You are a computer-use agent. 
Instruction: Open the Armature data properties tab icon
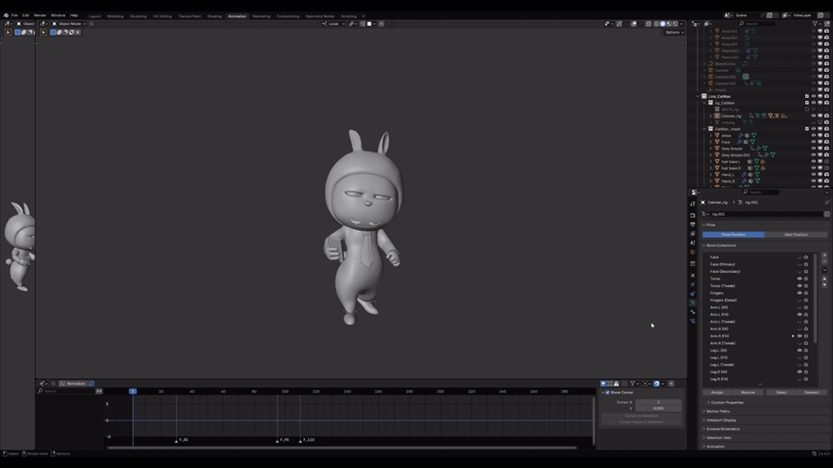pos(692,303)
